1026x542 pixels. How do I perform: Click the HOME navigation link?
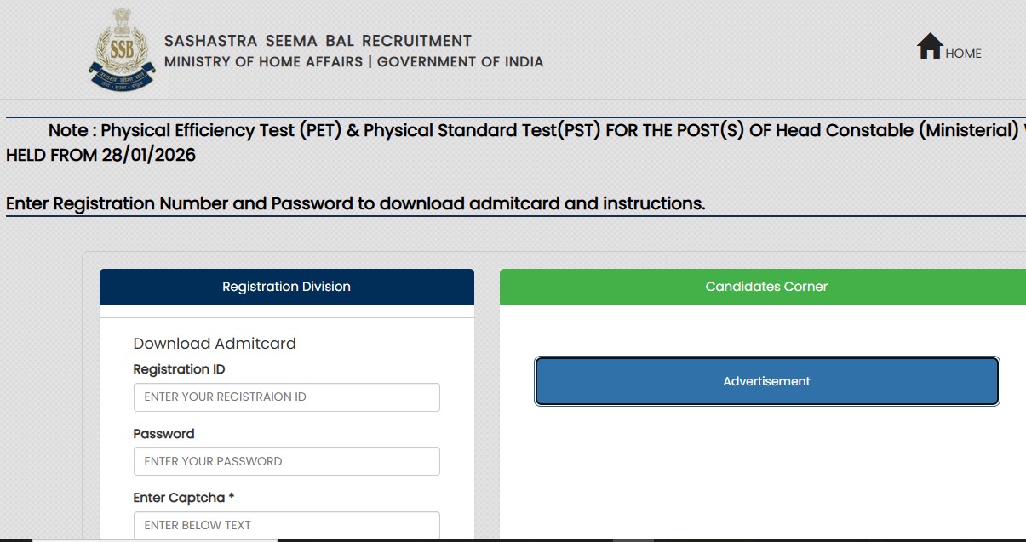(963, 53)
